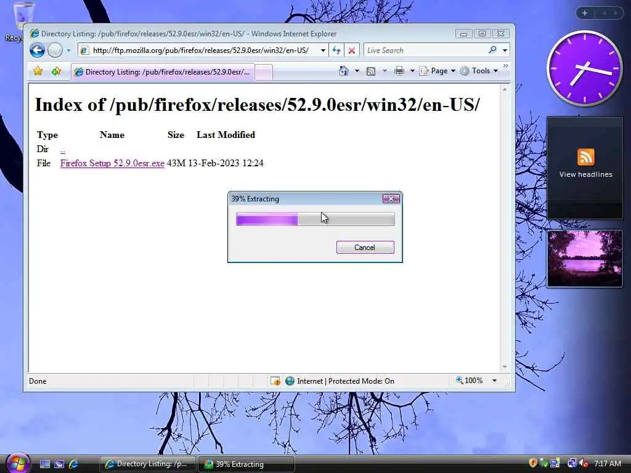Viewport: 631px width, 473px height.
Task: Show more command bar items chevron
Action: [505, 65]
